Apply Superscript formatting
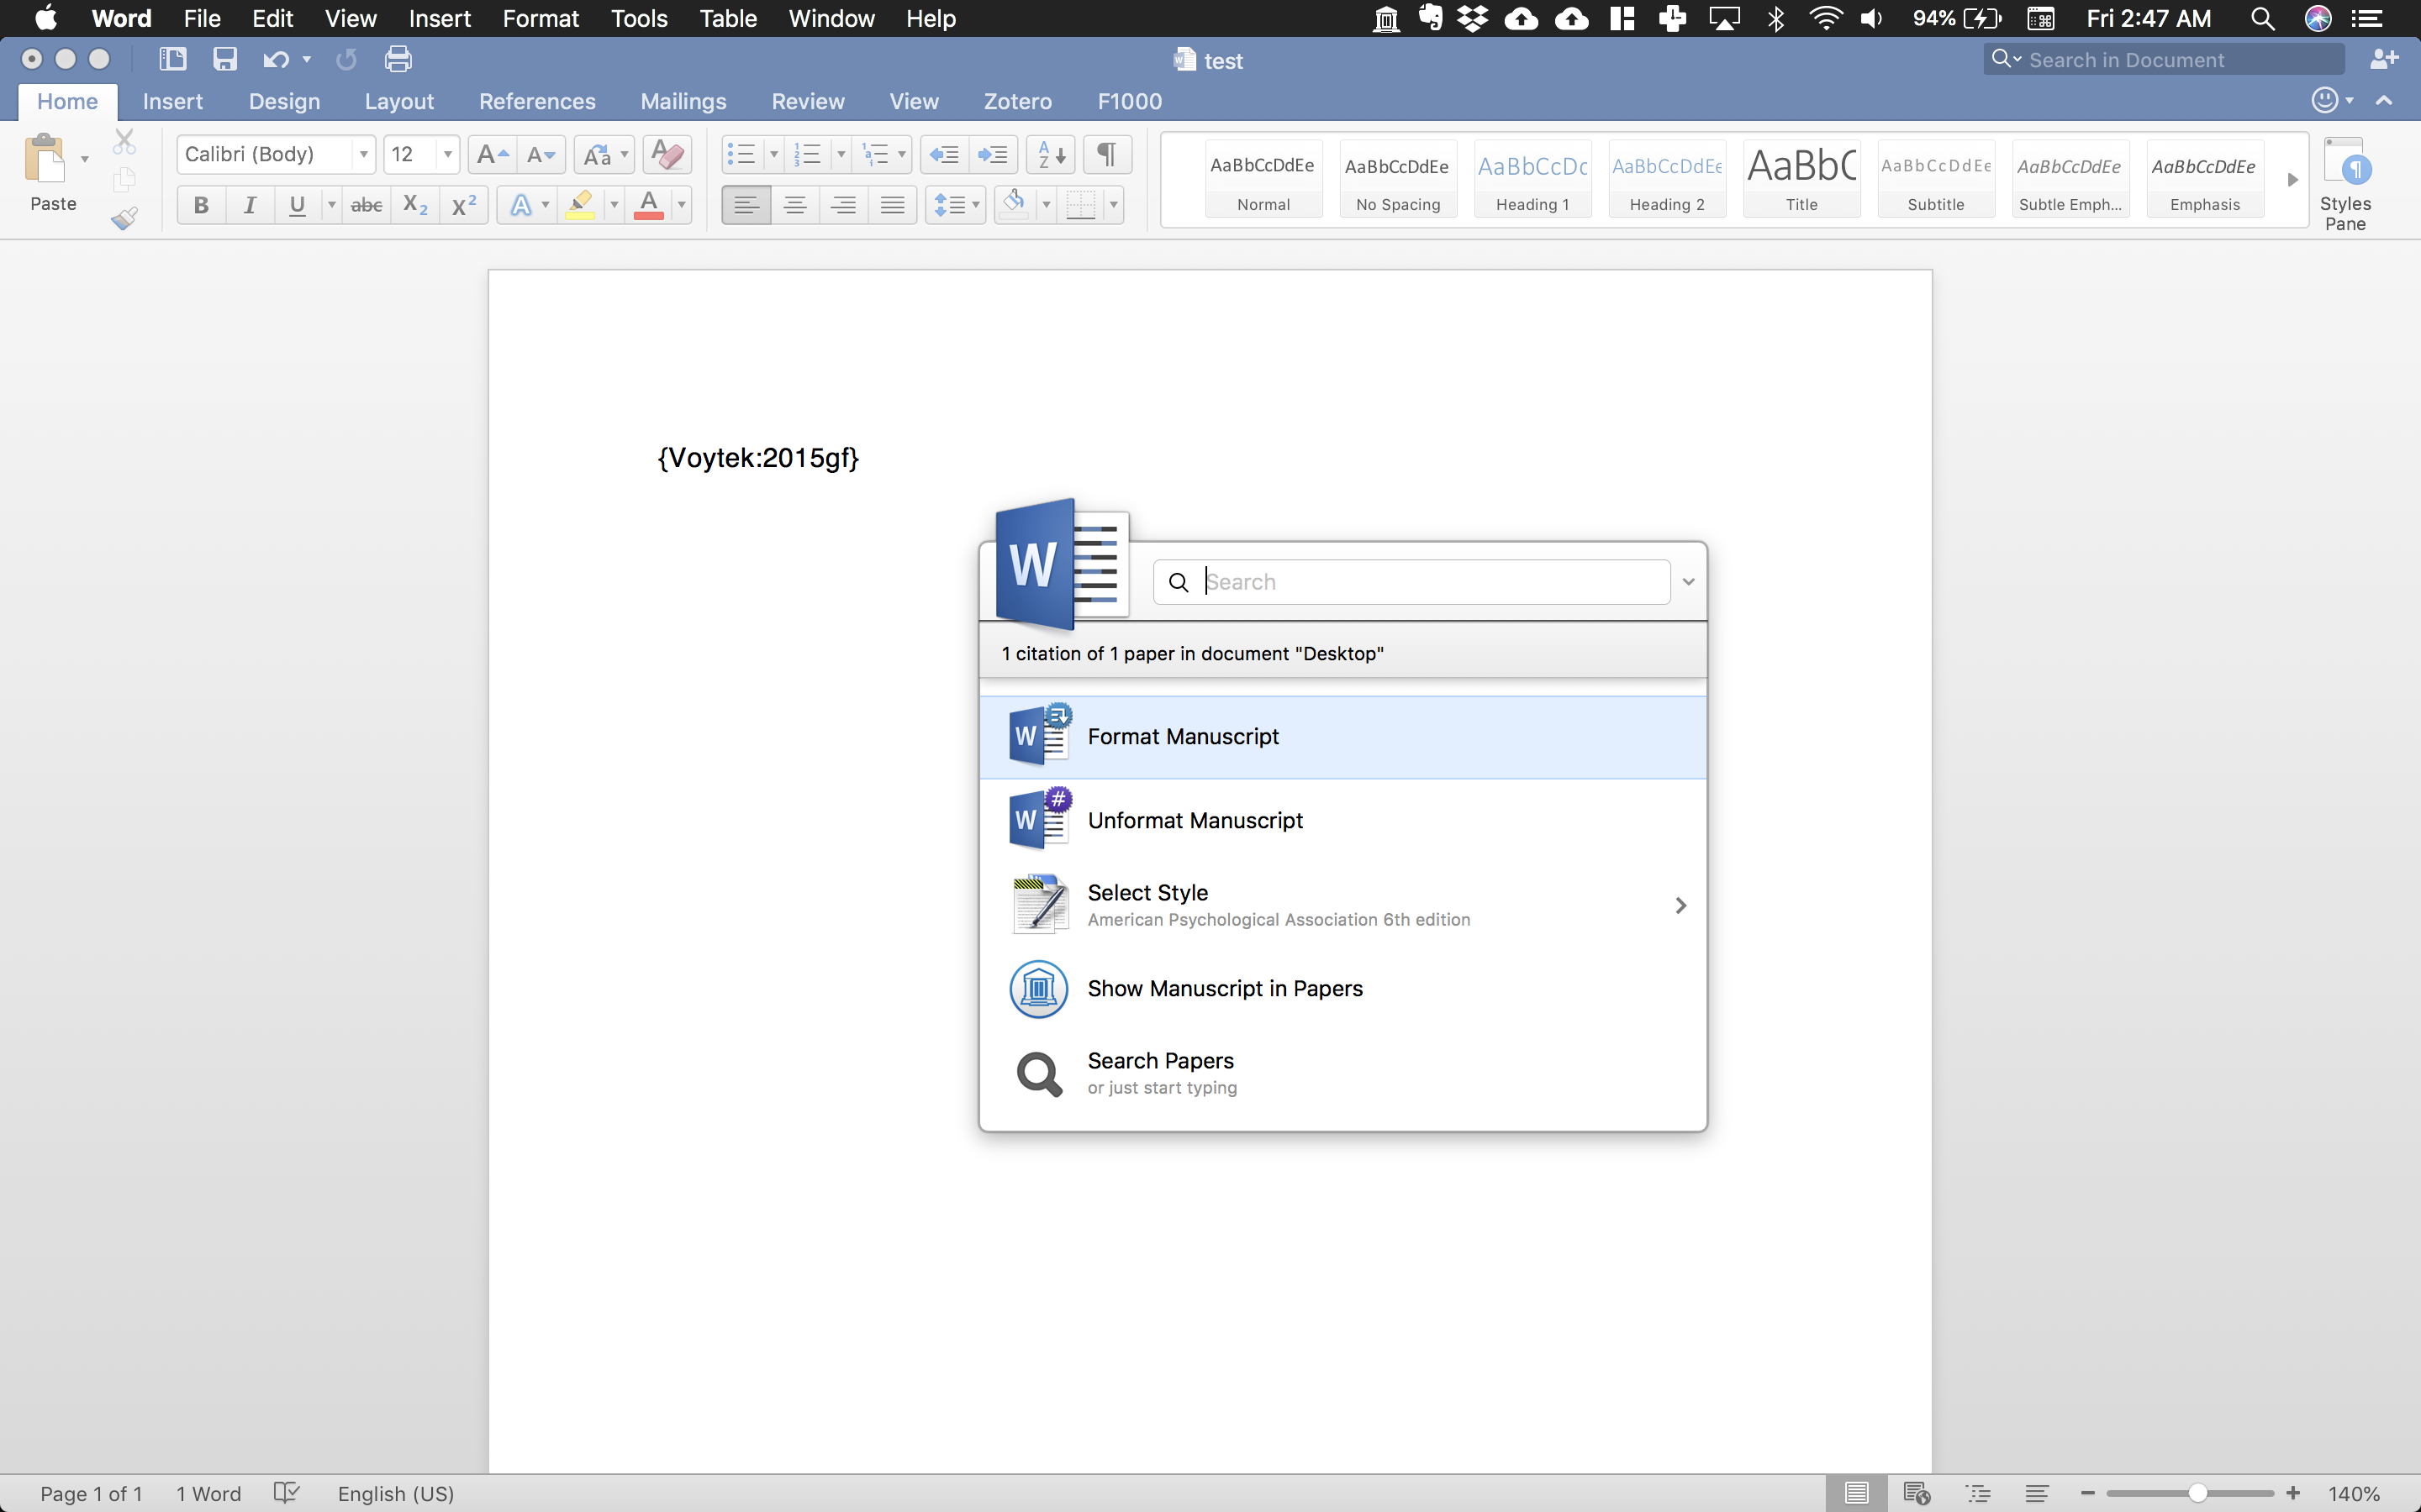This screenshot has height=1512, width=2421. click(x=464, y=206)
